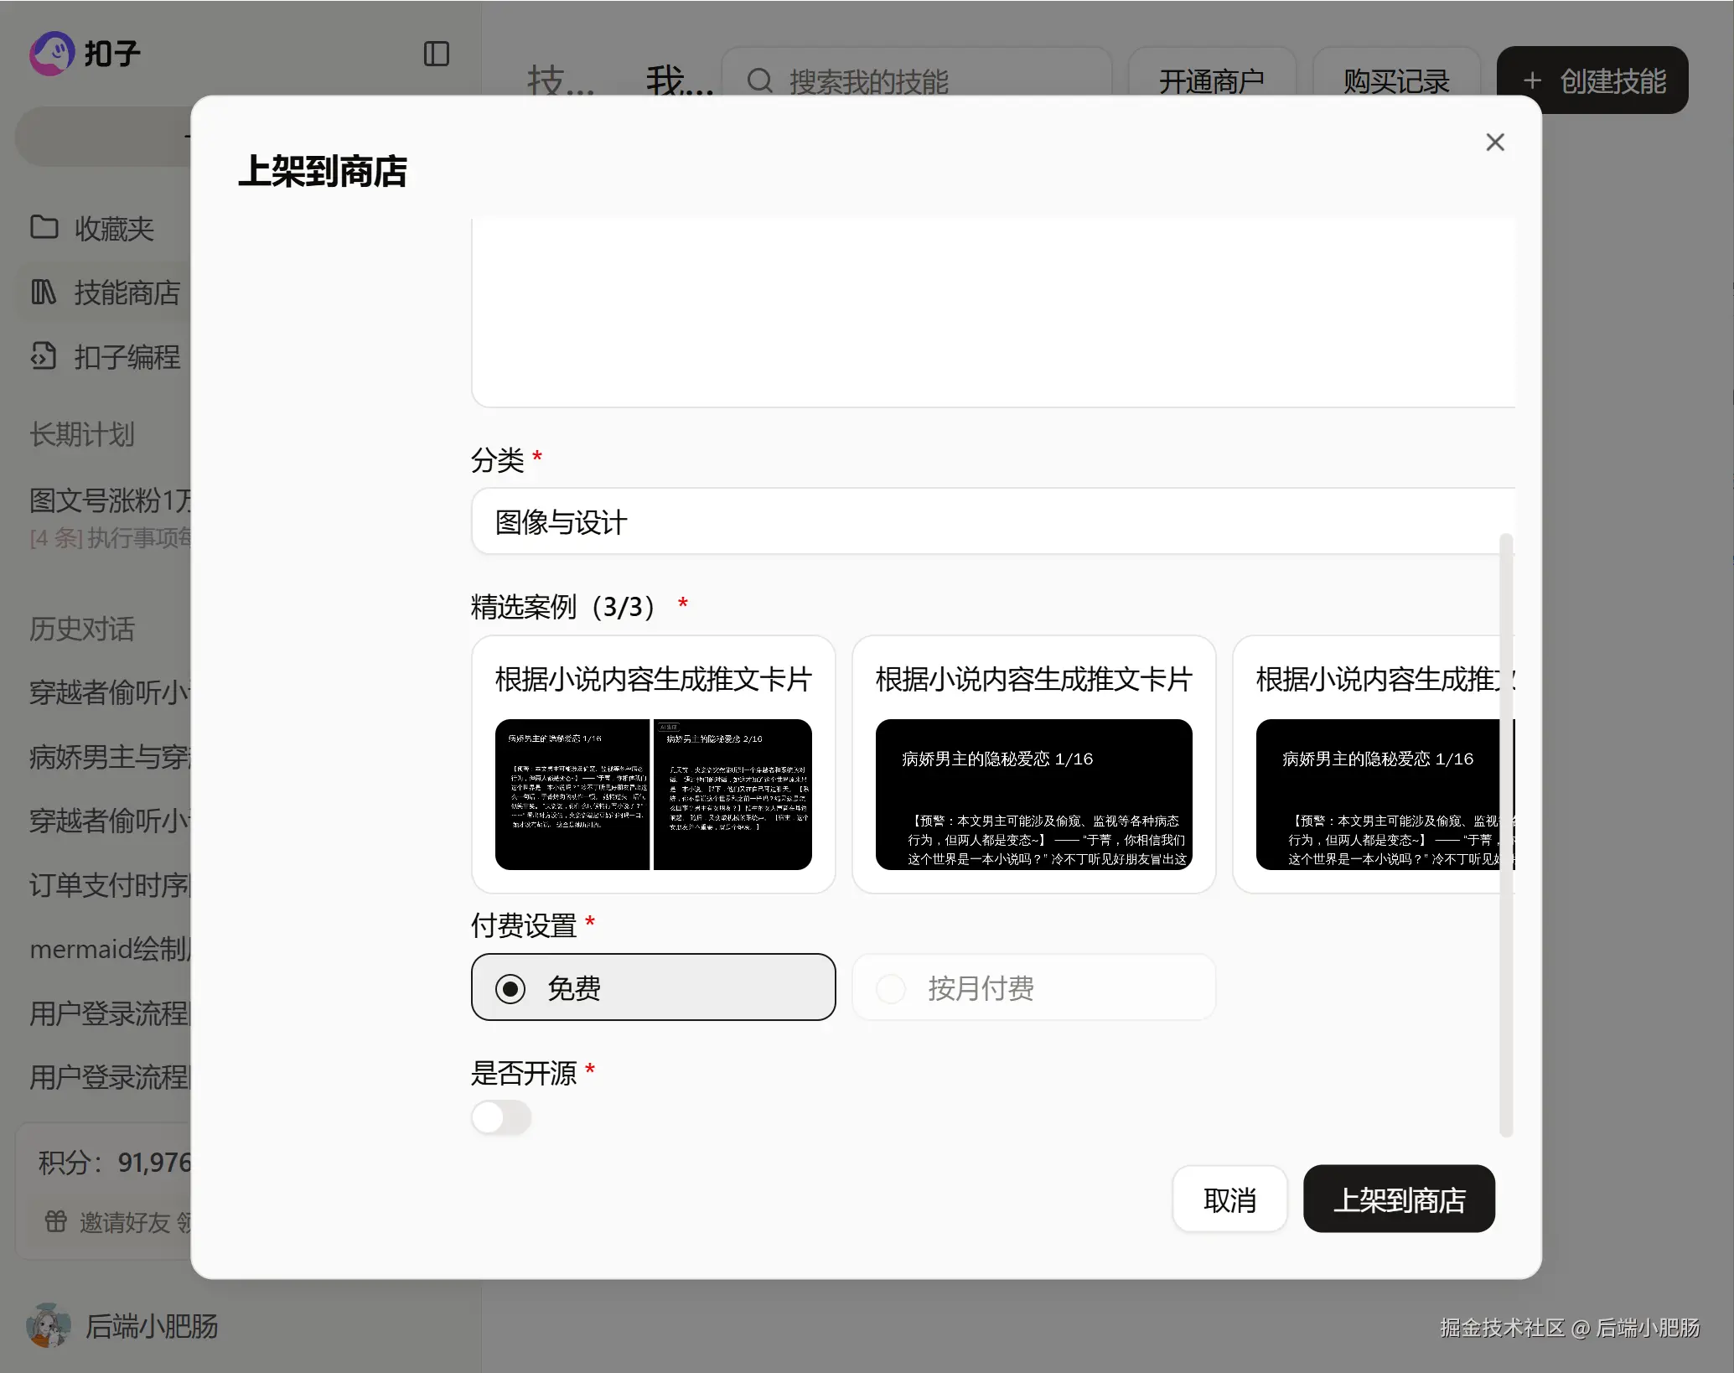Open the 收藏夹 folder icon
This screenshot has height=1373, width=1734.
click(x=44, y=227)
